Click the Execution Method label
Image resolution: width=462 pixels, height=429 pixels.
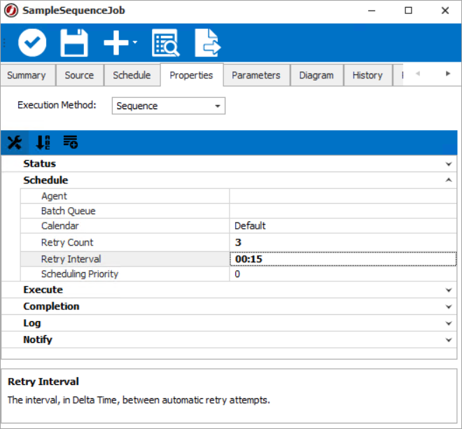57,105
